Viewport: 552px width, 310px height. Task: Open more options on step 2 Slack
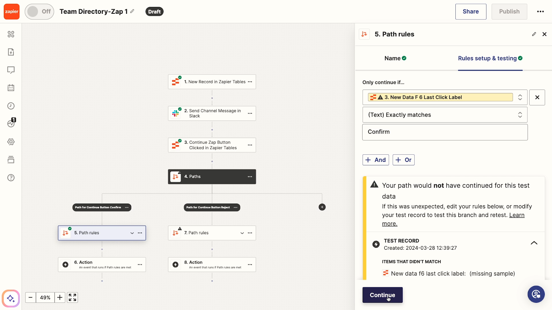point(250,113)
